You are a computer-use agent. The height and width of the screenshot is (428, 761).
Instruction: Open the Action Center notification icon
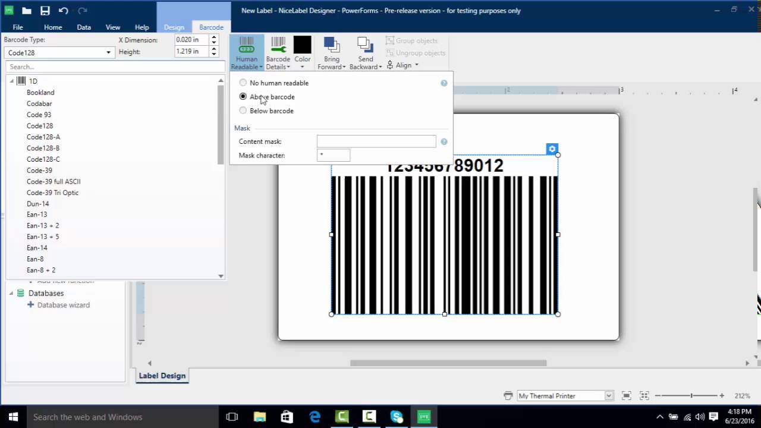[714, 417]
